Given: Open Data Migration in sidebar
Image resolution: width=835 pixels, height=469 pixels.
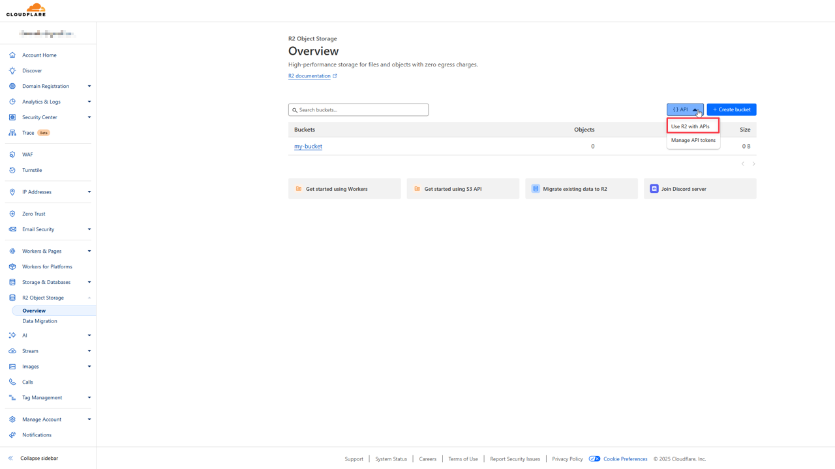Looking at the screenshot, I should coord(40,321).
